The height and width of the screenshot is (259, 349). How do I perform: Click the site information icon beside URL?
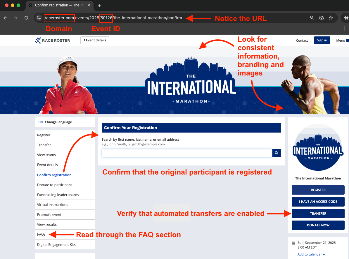pos(39,18)
